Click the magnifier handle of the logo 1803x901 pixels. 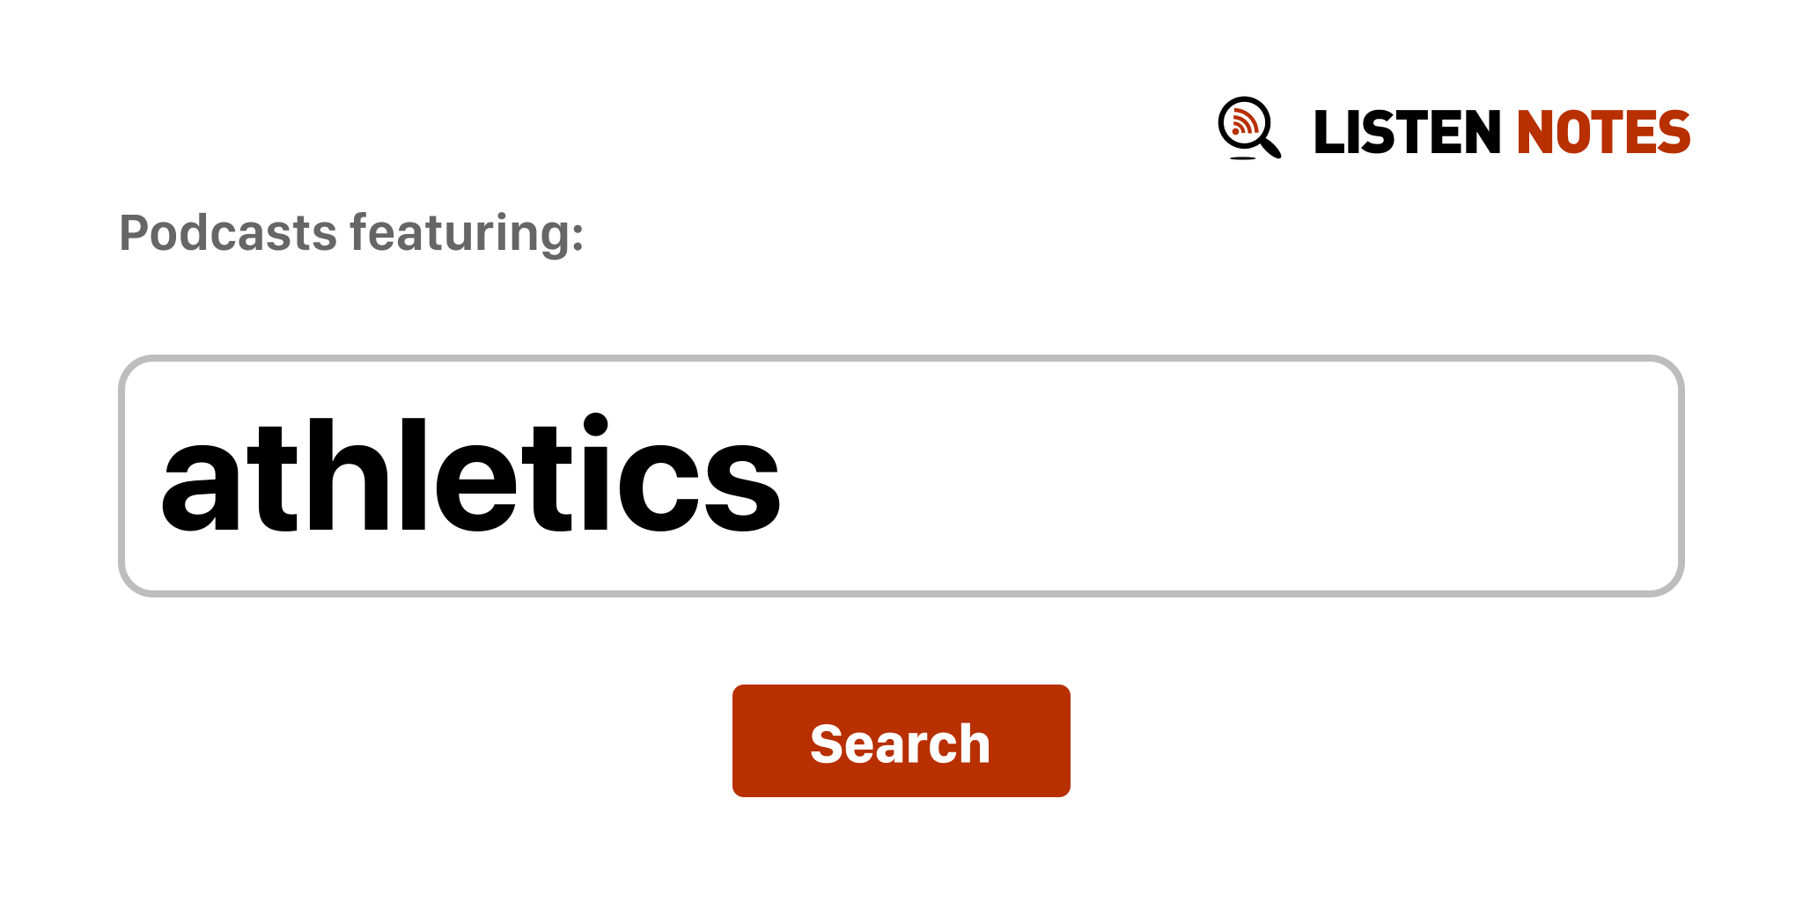(1270, 148)
